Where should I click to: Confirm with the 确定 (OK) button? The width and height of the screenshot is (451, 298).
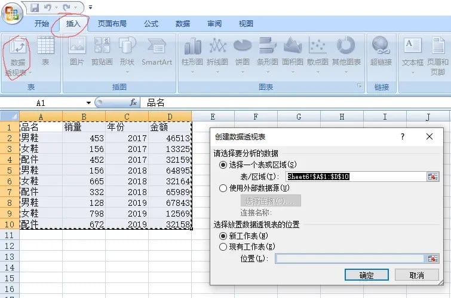(366, 275)
